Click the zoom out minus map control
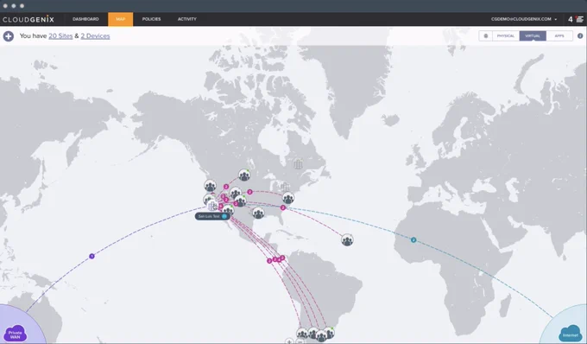Viewport: 587px width, 344px height. 300,341
